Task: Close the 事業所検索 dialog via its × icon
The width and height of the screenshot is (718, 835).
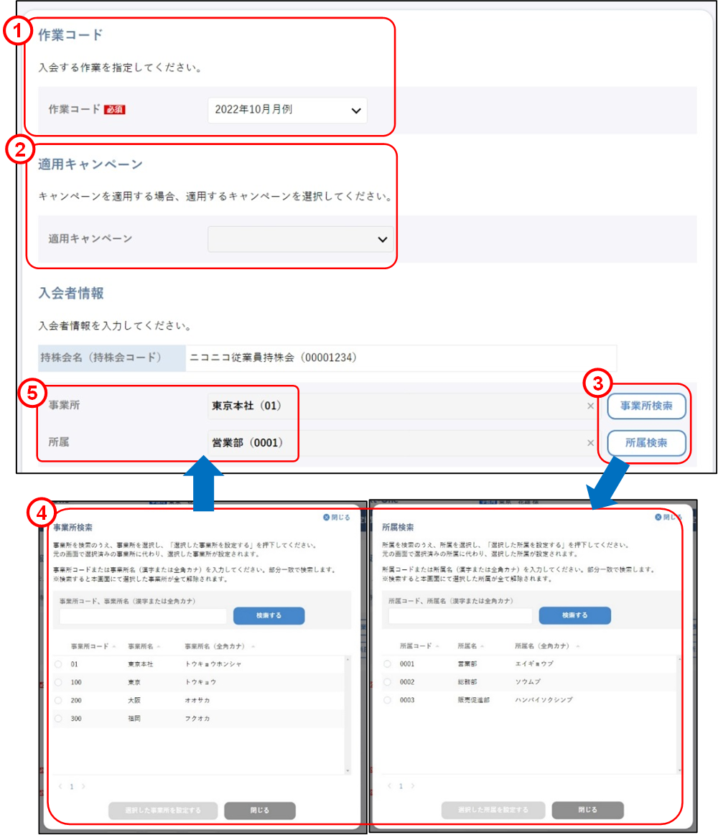Action: coord(325,516)
